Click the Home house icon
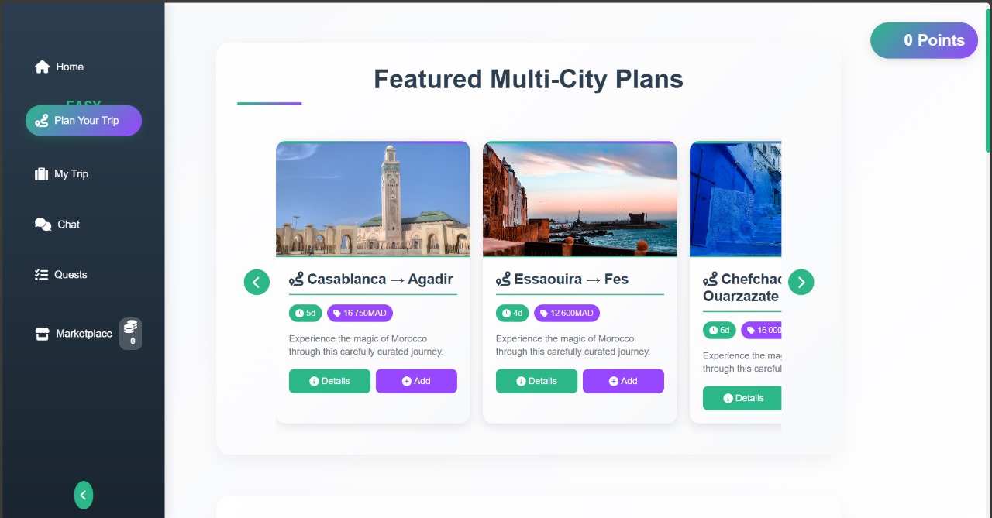 tap(42, 67)
